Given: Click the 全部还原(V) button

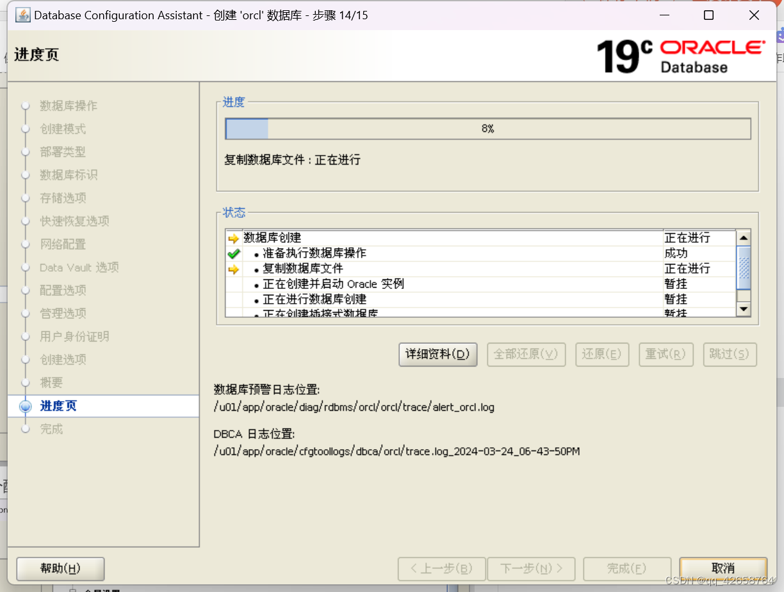Looking at the screenshot, I should click(x=527, y=354).
